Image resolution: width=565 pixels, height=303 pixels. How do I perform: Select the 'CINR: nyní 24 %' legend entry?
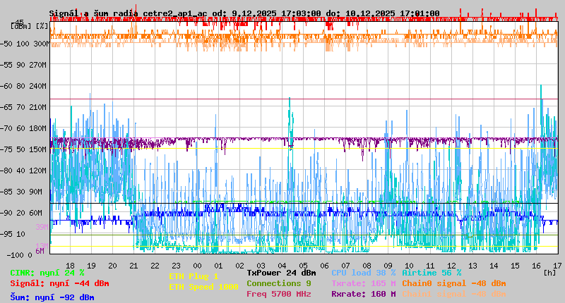(x=47, y=273)
